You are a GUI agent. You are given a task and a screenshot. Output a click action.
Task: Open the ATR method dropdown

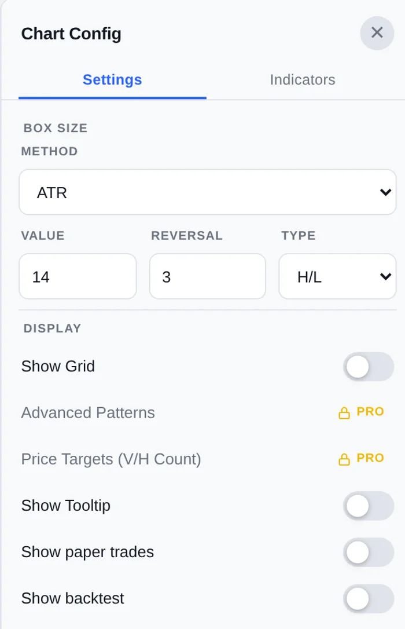[x=208, y=192]
